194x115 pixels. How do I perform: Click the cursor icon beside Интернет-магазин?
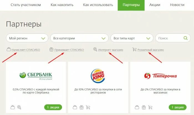coord(95,49)
